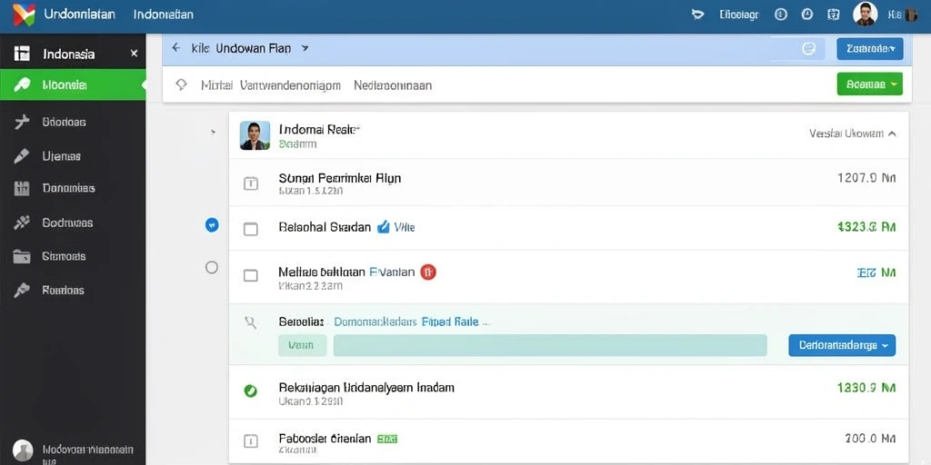Viewport: 931px width, 465px height.
Task: Open the Domonanketlers Fiped Raile link
Action: [406, 322]
